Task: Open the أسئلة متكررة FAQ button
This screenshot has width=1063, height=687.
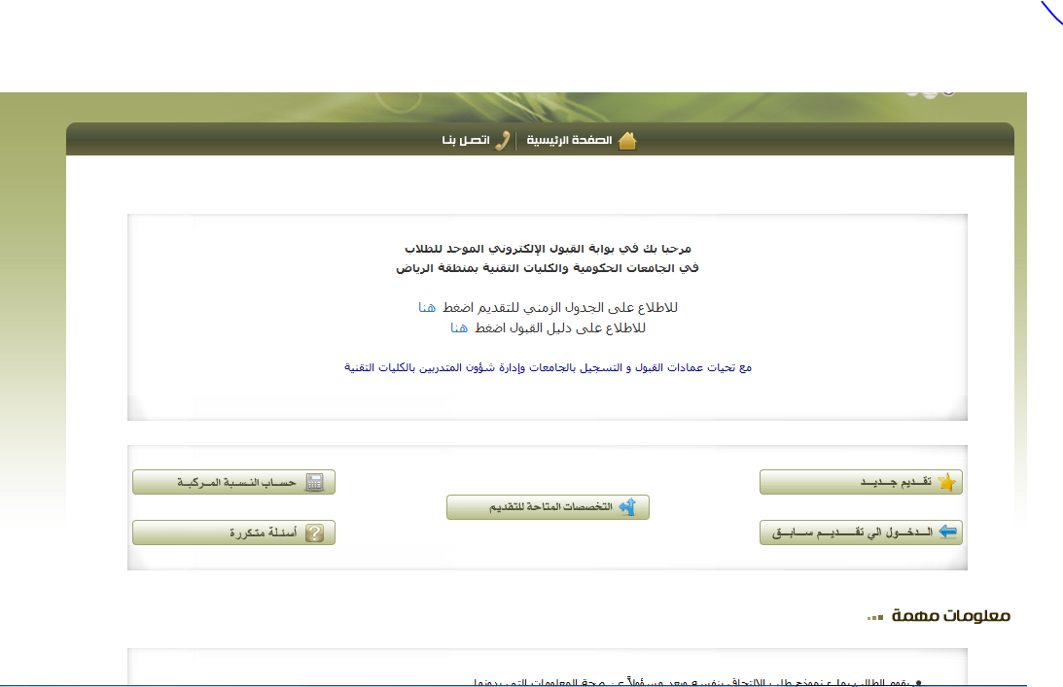Action: (233, 532)
